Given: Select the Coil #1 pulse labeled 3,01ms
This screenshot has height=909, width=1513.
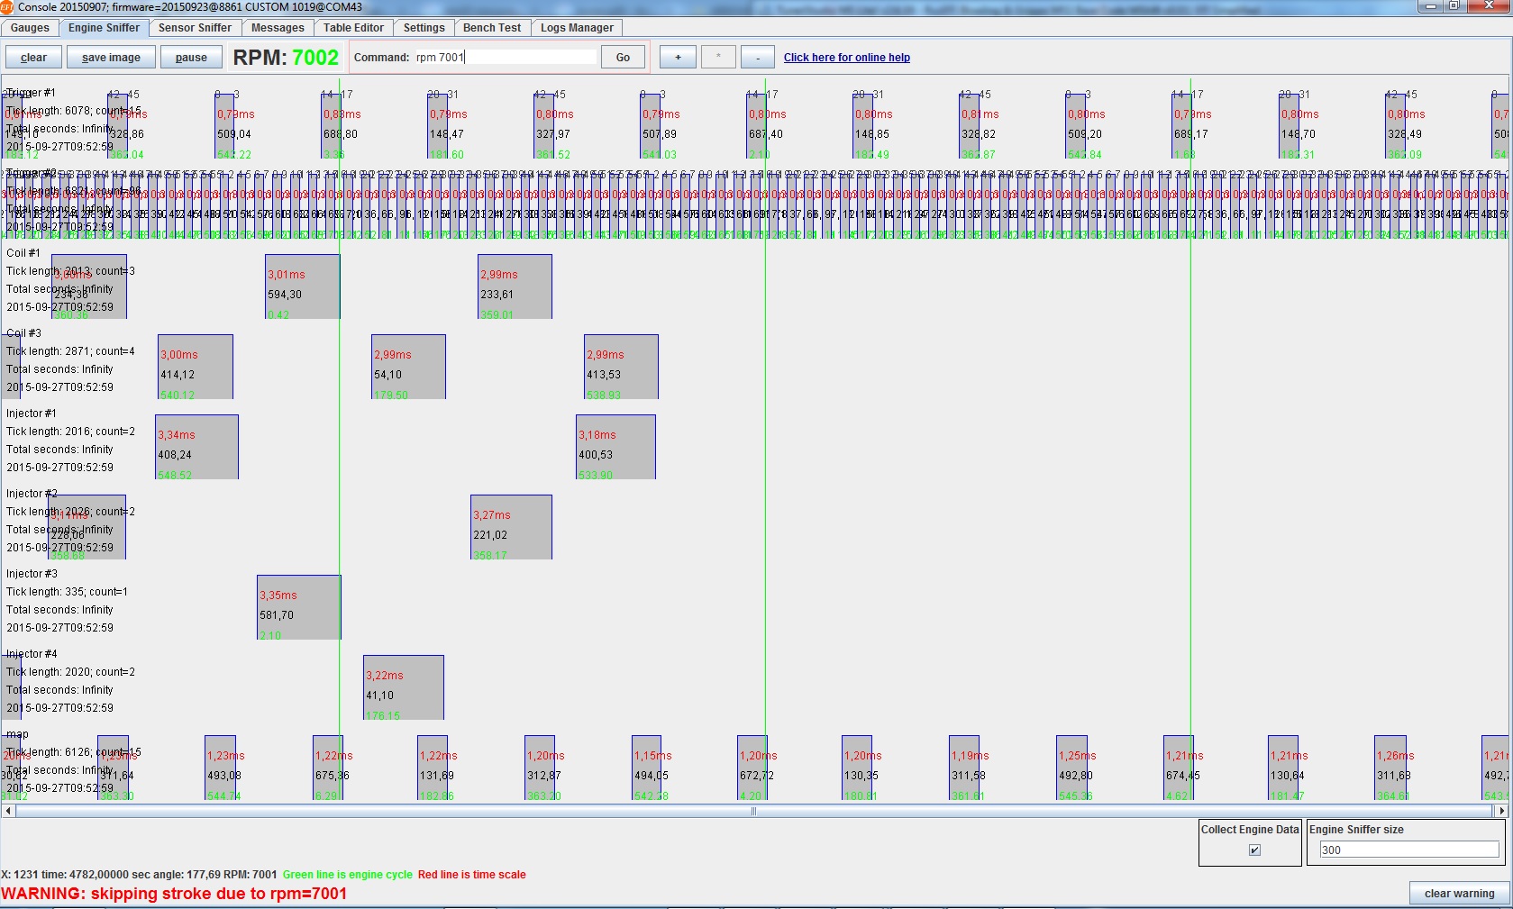Looking at the screenshot, I should pyautogui.click(x=302, y=286).
